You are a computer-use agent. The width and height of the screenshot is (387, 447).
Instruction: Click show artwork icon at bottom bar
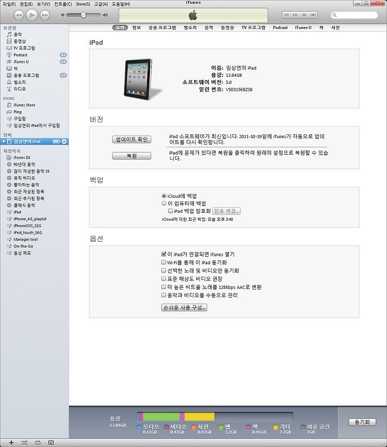pos(51,443)
